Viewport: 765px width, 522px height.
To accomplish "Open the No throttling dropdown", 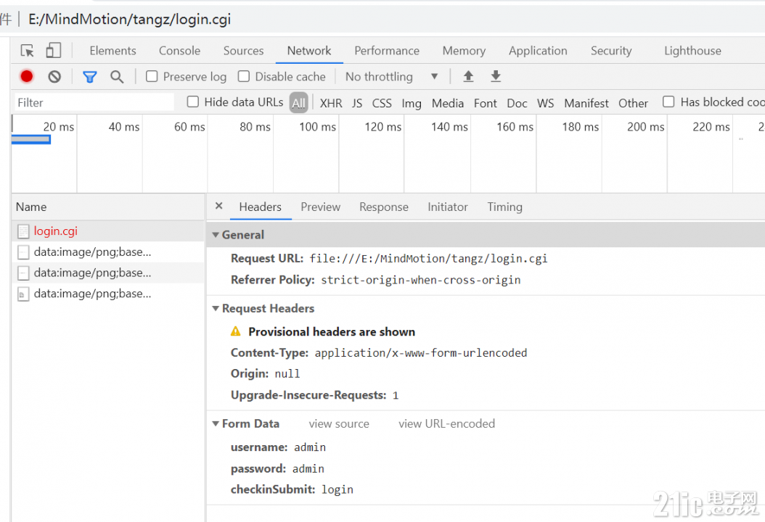I will [x=391, y=77].
